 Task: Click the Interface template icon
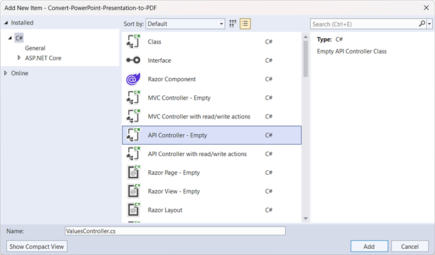133,60
